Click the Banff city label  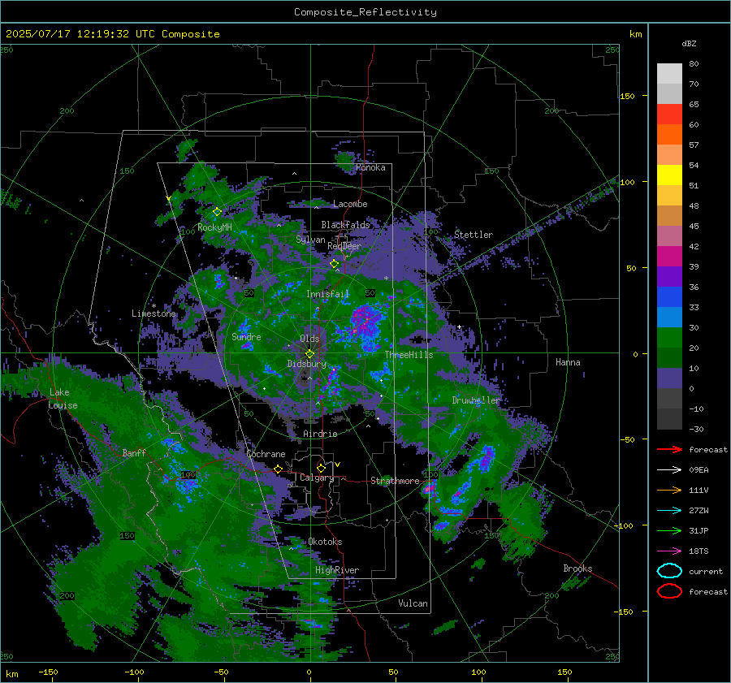(134, 452)
